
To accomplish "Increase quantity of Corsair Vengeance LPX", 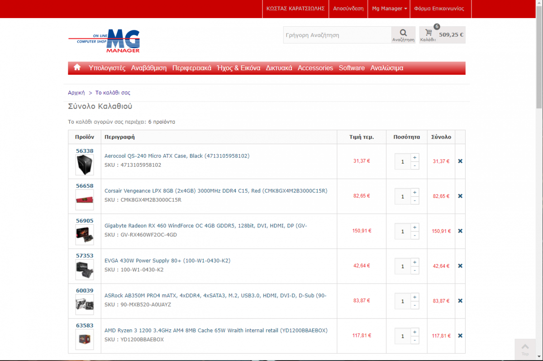I will click(414, 192).
